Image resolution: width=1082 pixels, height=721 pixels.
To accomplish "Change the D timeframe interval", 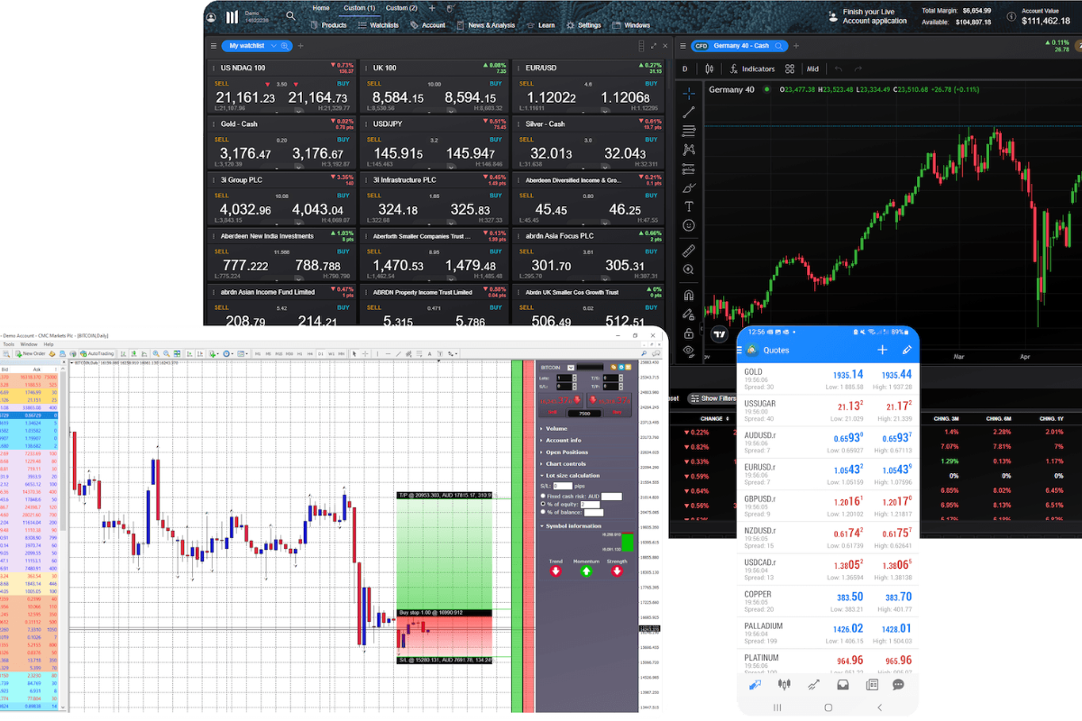I will pos(684,68).
